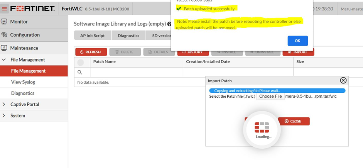363x168 pixels.
Task: Open the Maintenance section
Action: point(24,48)
